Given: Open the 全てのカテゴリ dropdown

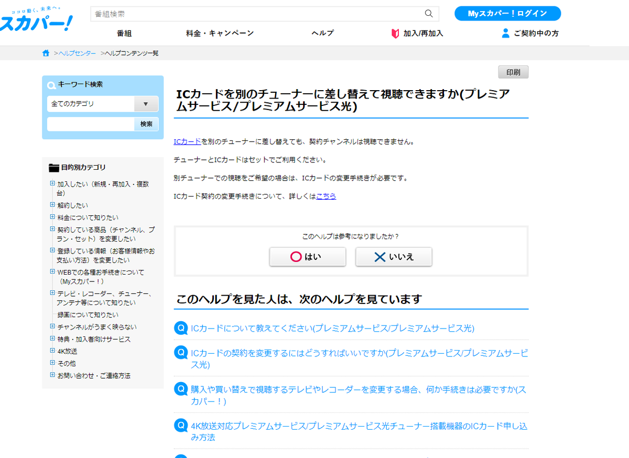Looking at the screenshot, I should [x=103, y=104].
